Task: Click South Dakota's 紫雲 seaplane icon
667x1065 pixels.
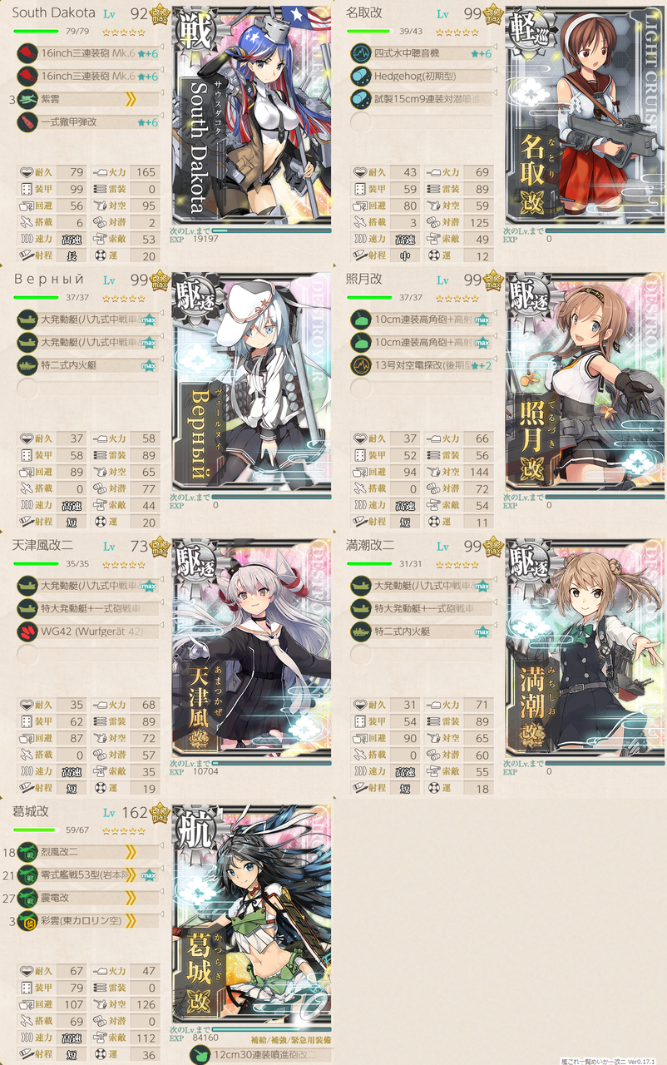Action: [x=27, y=100]
